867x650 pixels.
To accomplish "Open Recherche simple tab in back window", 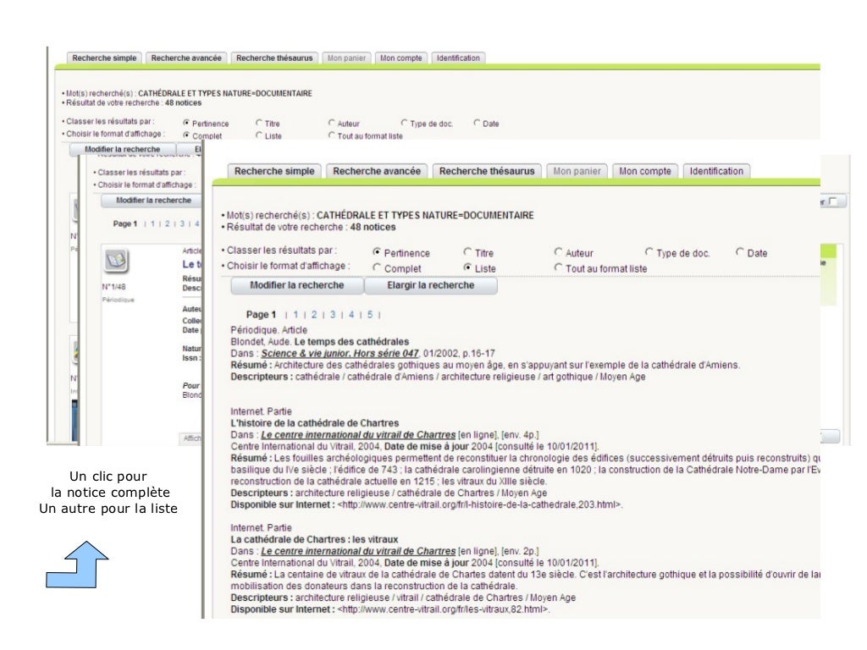I will [x=104, y=58].
